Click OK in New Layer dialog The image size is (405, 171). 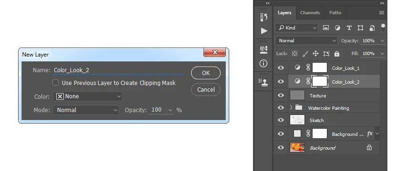tap(206, 73)
